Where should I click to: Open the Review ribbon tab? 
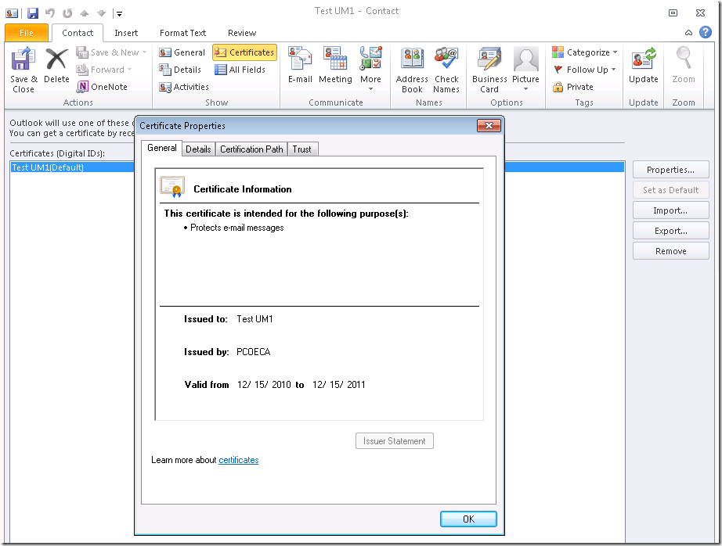242,33
